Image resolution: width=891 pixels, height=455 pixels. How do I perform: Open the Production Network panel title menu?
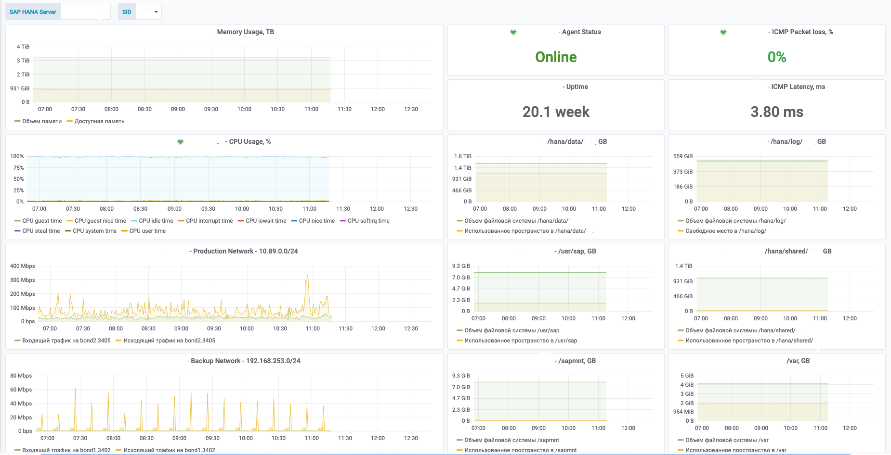(245, 251)
